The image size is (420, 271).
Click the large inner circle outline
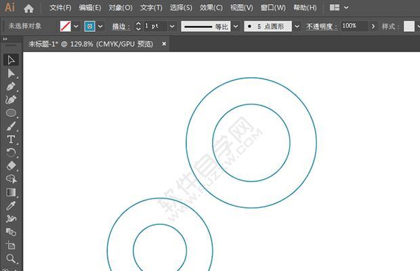click(251, 104)
